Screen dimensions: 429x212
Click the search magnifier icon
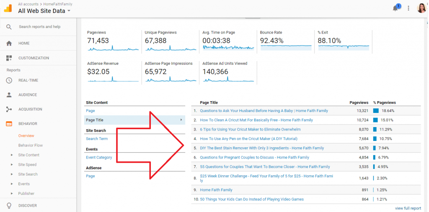point(9,27)
